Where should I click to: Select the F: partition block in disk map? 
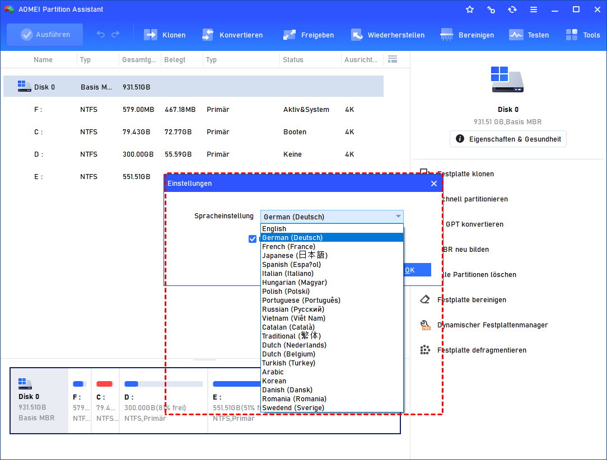(x=80, y=401)
